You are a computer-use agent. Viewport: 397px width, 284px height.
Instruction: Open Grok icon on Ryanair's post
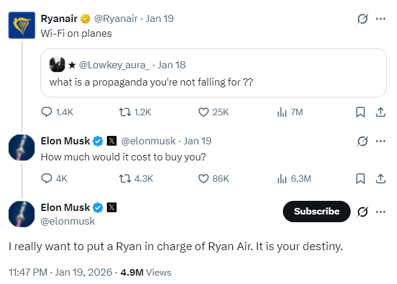point(361,19)
